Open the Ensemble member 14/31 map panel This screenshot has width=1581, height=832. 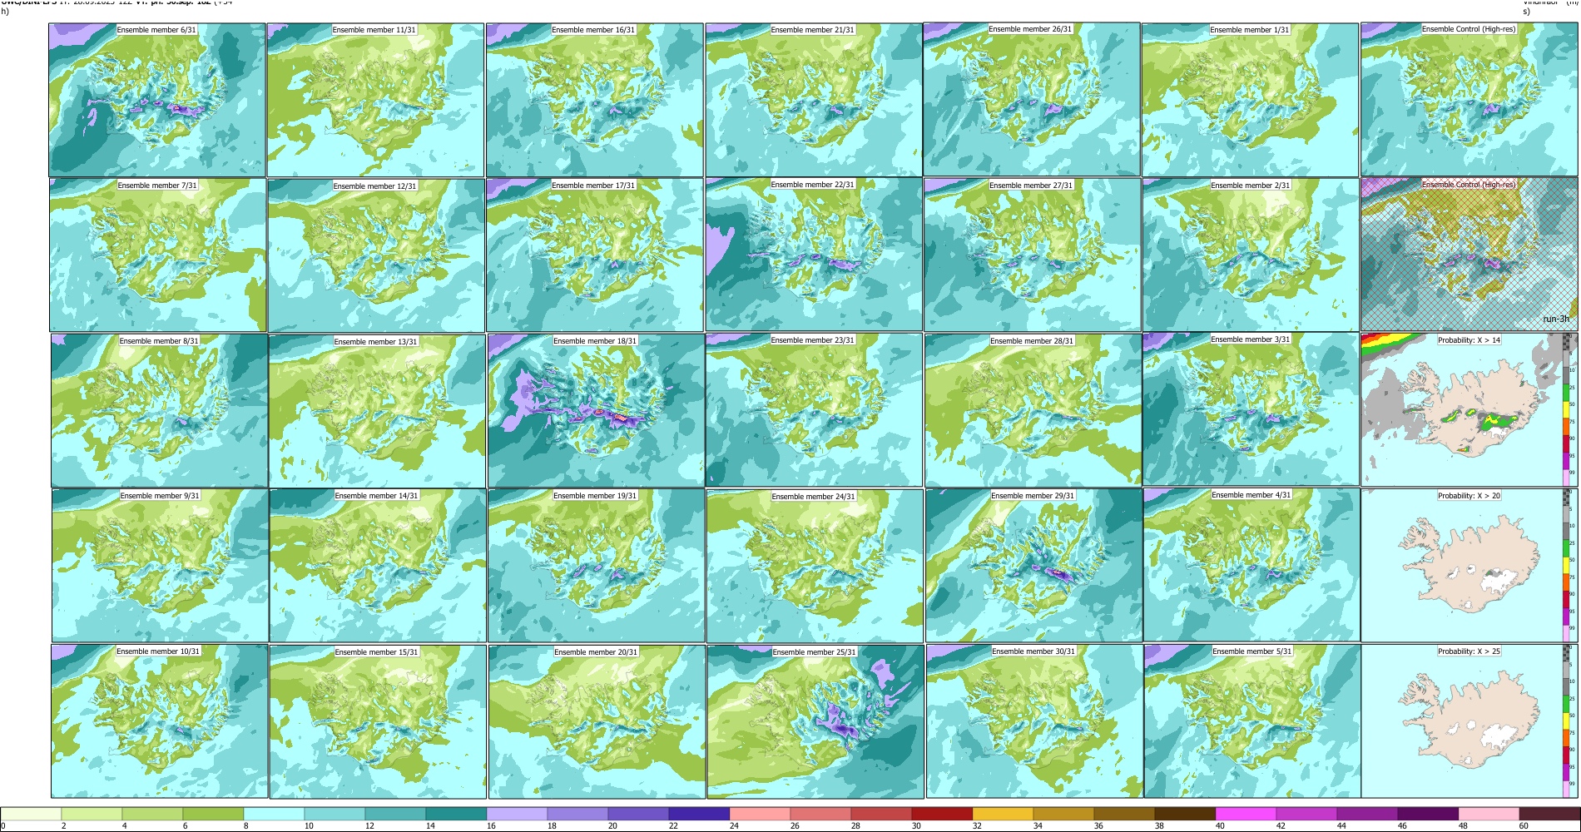[x=378, y=566]
